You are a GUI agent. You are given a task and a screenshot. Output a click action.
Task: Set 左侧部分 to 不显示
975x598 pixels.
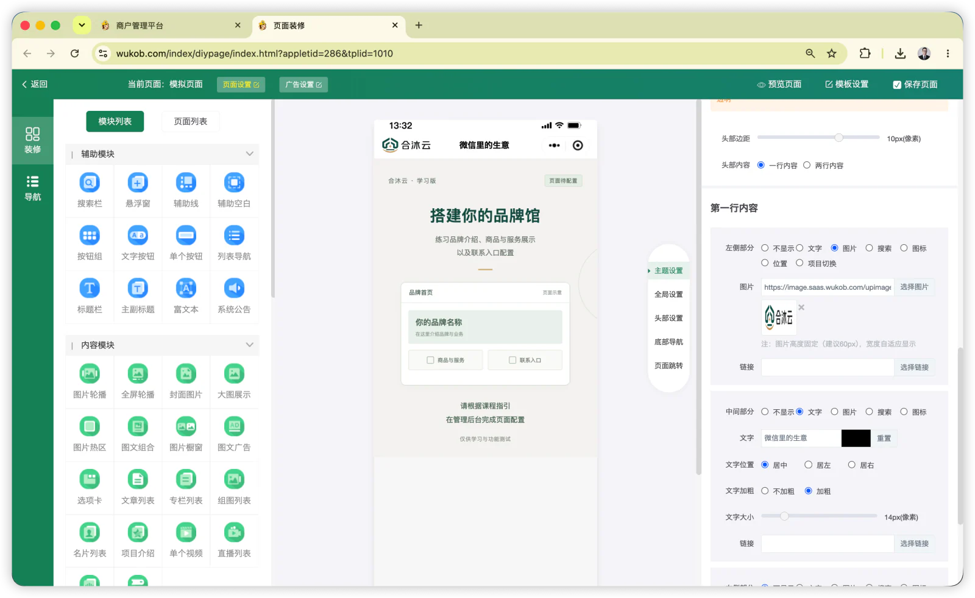click(765, 248)
